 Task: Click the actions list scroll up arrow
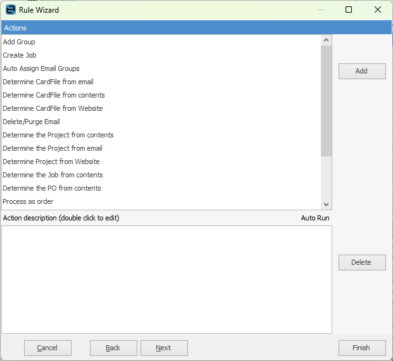point(326,40)
